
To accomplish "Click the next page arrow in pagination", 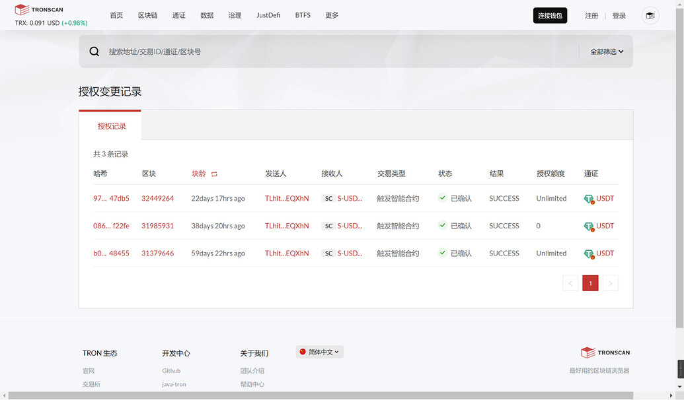I will (x=609, y=283).
